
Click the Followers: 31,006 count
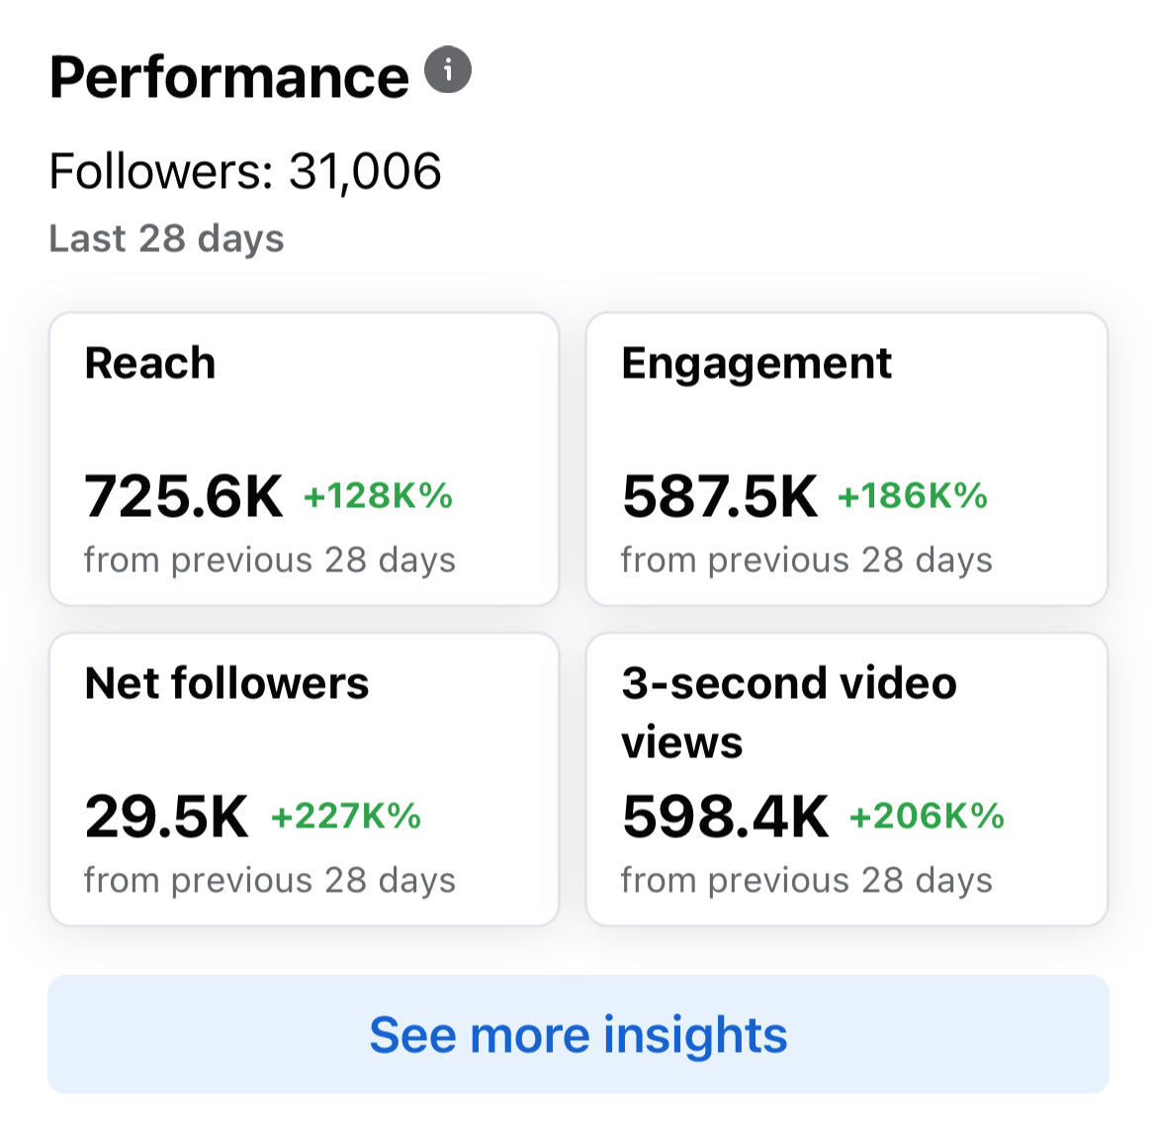tap(245, 171)
